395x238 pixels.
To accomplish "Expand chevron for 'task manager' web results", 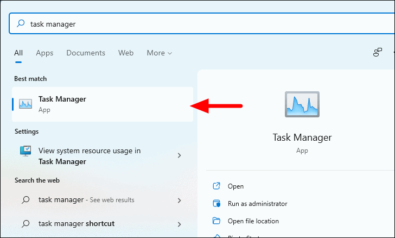I will point(180,201).
